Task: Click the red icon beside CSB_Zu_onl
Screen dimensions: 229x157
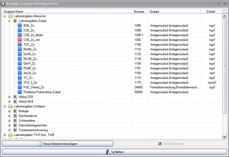Action: (20, 40)
